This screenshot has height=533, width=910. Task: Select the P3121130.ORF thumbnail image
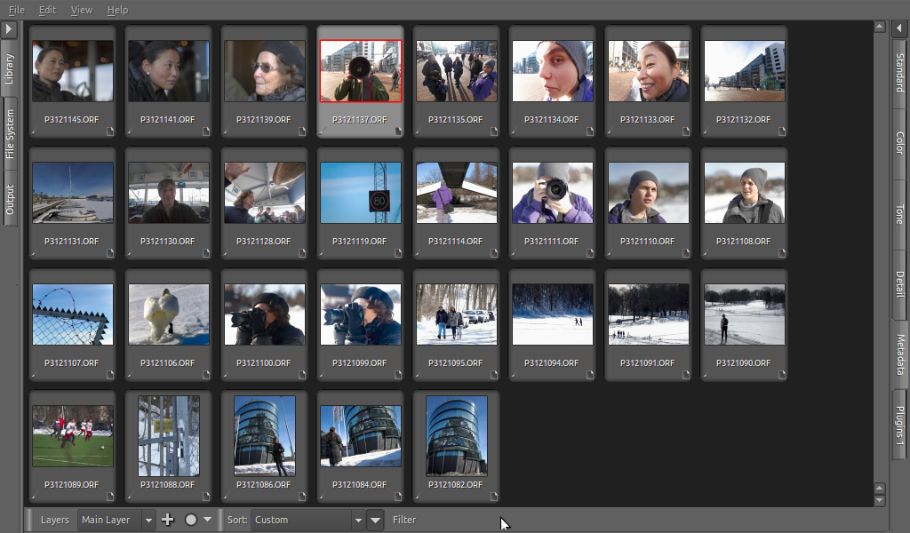[x=168, y=193]
